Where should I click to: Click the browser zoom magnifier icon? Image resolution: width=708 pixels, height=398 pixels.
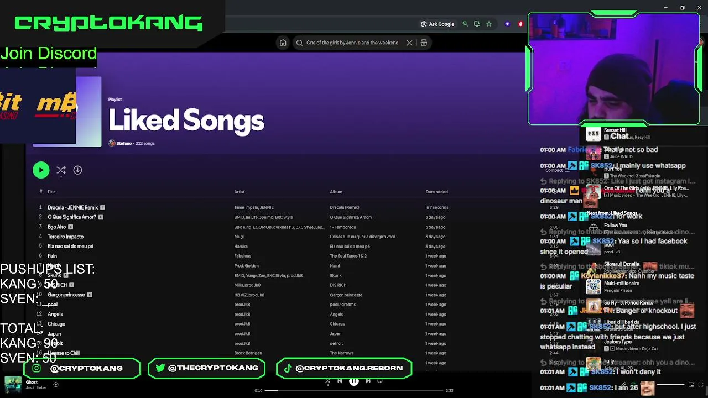[x=465, y=24]
